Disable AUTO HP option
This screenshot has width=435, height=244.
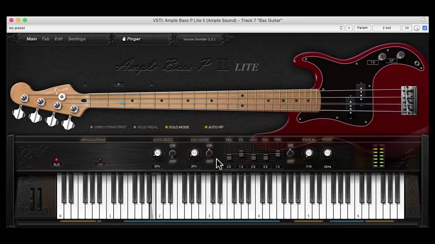tap(214, 127)
